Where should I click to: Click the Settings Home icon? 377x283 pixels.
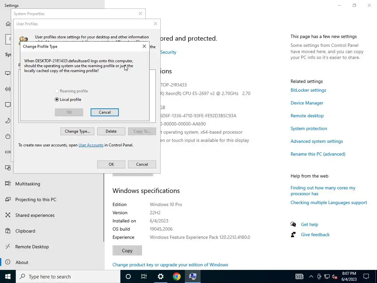click(8, 24)
